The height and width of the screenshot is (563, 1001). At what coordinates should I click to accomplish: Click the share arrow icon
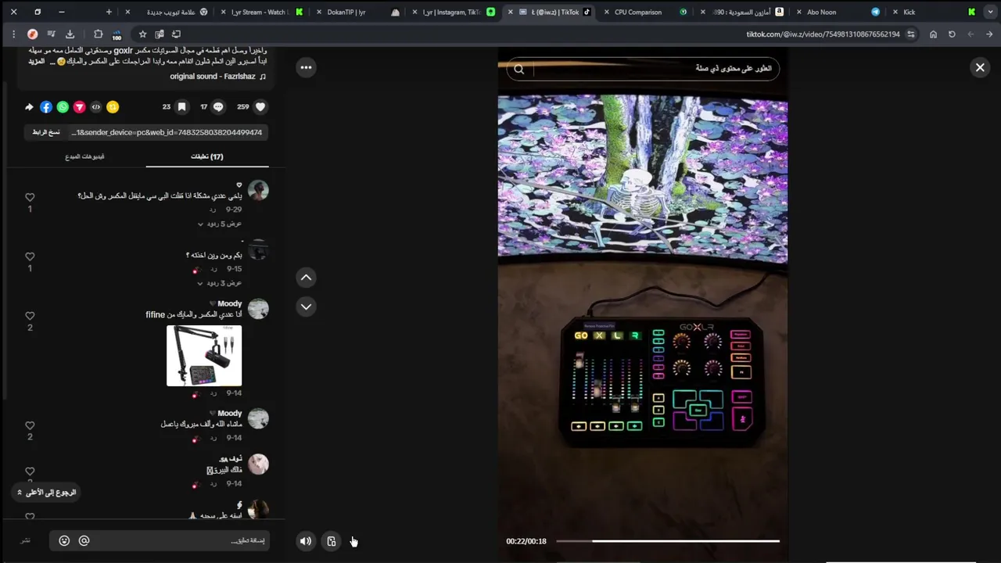click(29, 107)
